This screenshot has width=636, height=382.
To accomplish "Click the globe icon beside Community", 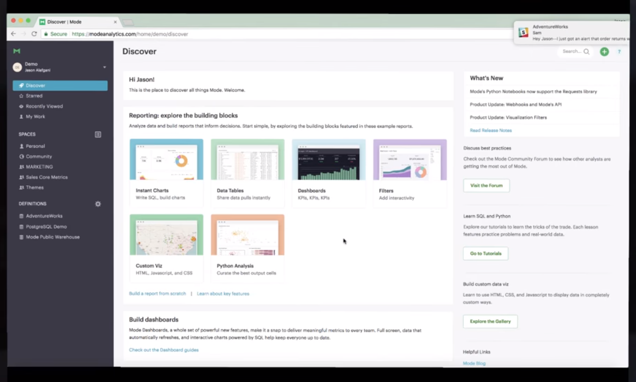I will pyautogui.click(x=21, y=157).
